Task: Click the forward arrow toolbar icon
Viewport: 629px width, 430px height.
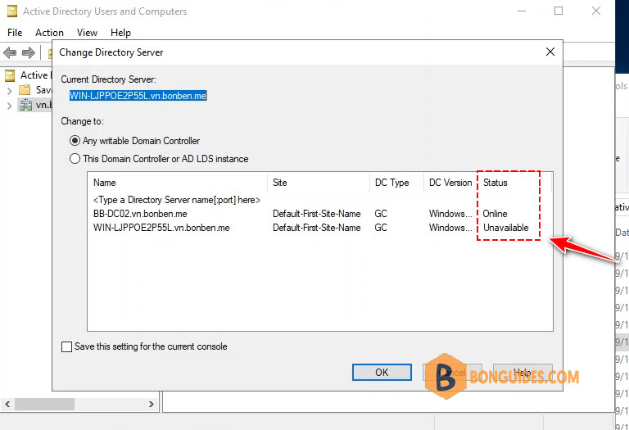Action: click(29, 52)
